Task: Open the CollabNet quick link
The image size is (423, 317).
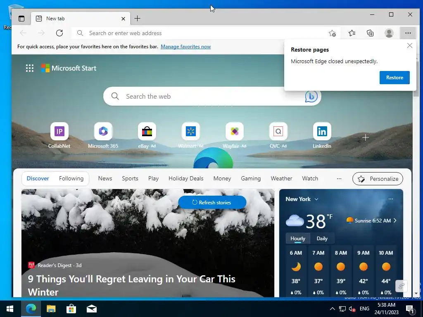Action: pos(59,135)
